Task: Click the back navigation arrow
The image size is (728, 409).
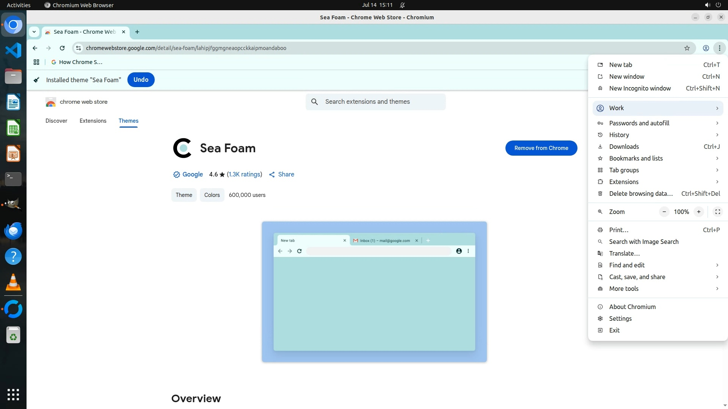Action: point(35,48)
